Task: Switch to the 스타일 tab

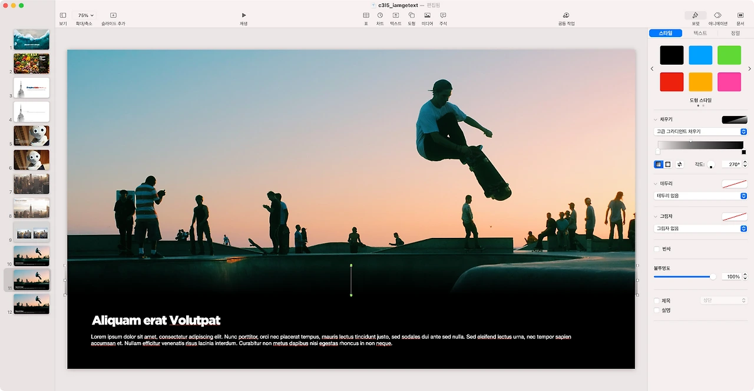Action: point(666,34)
